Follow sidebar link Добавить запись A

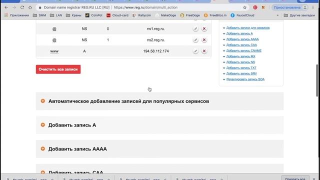[x=239, y=33]
